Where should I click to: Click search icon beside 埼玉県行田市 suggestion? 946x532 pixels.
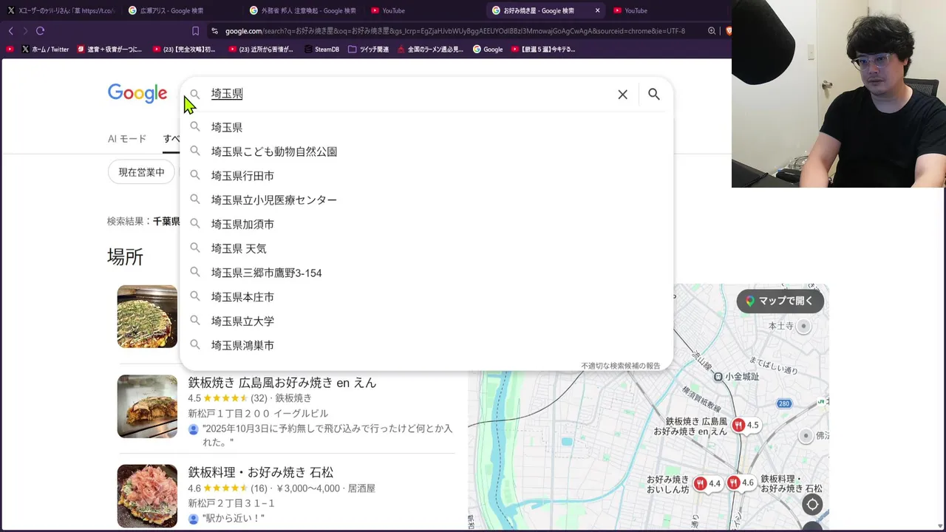(x=195, y=175)
